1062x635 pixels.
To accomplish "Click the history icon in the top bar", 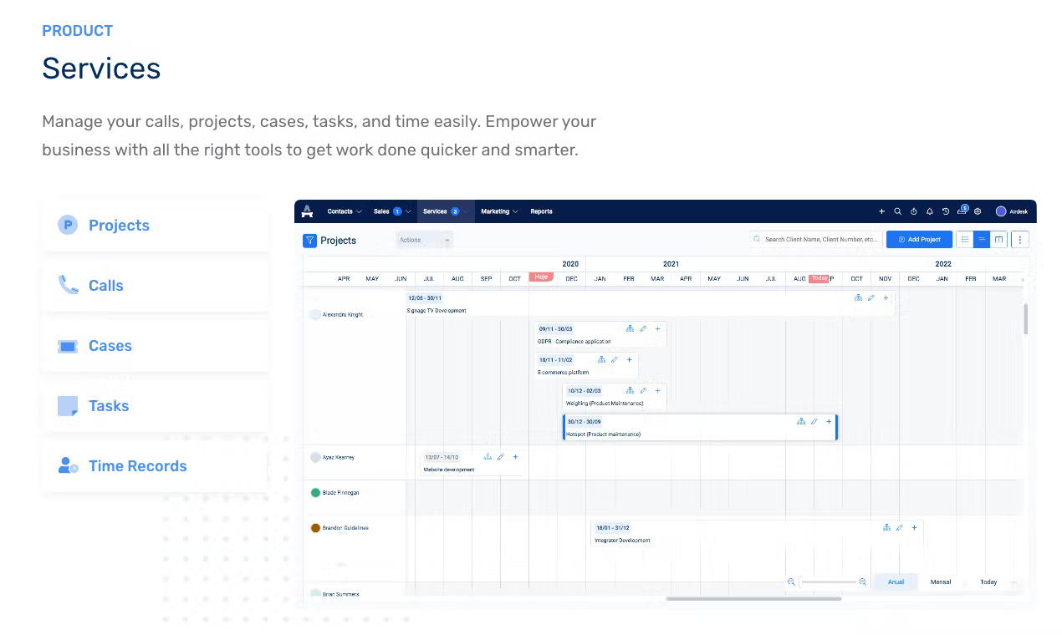I will click(x=946, y=211).
